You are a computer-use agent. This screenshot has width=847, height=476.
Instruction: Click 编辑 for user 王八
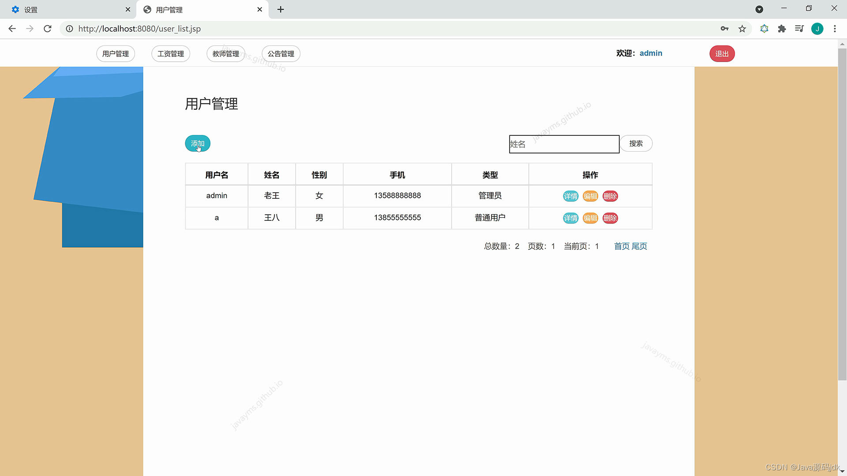point(590,218)
